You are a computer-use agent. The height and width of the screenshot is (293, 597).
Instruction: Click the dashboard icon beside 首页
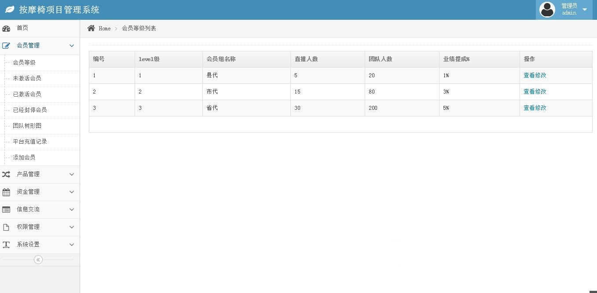pos(6,29)
